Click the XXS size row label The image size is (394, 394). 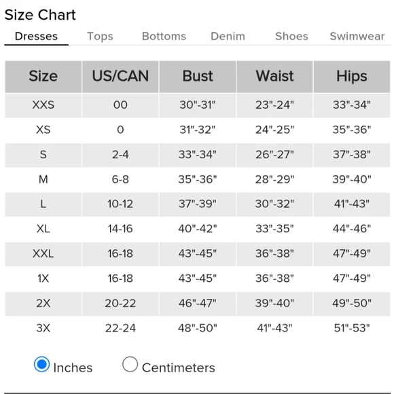pos(43,105)
